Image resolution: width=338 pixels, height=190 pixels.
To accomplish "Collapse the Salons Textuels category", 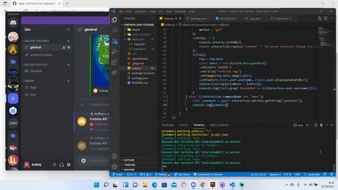I will coord(36,41).
